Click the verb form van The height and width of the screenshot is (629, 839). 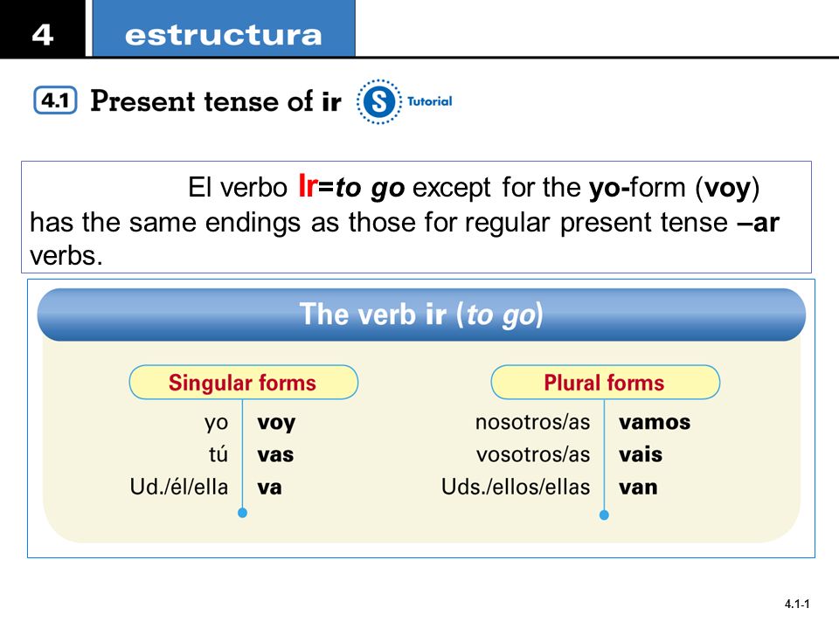(638, 487)
